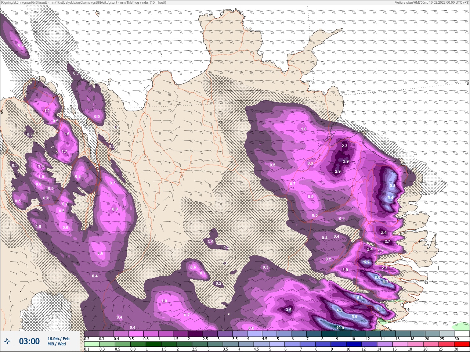Click the '0.1' tick label in lower legend row
The width and height of the screenshot is (470, 352).
click(x=87, y=349)
